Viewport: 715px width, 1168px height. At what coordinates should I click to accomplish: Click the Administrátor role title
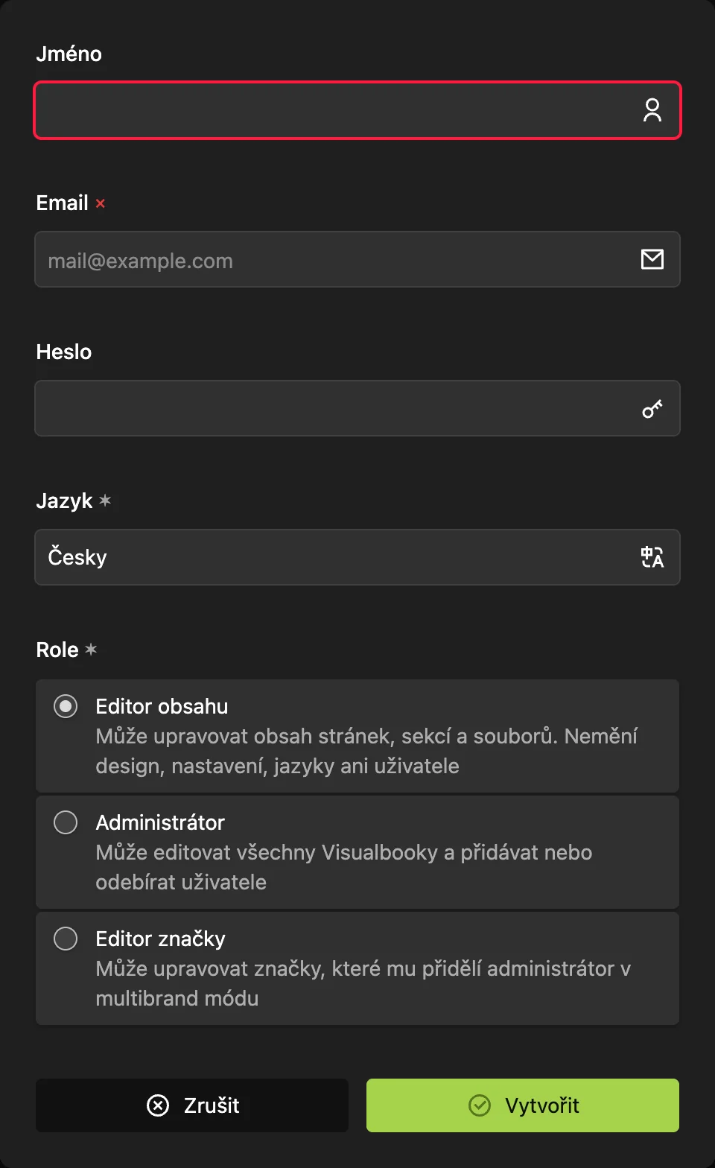[x=160, y=822]
